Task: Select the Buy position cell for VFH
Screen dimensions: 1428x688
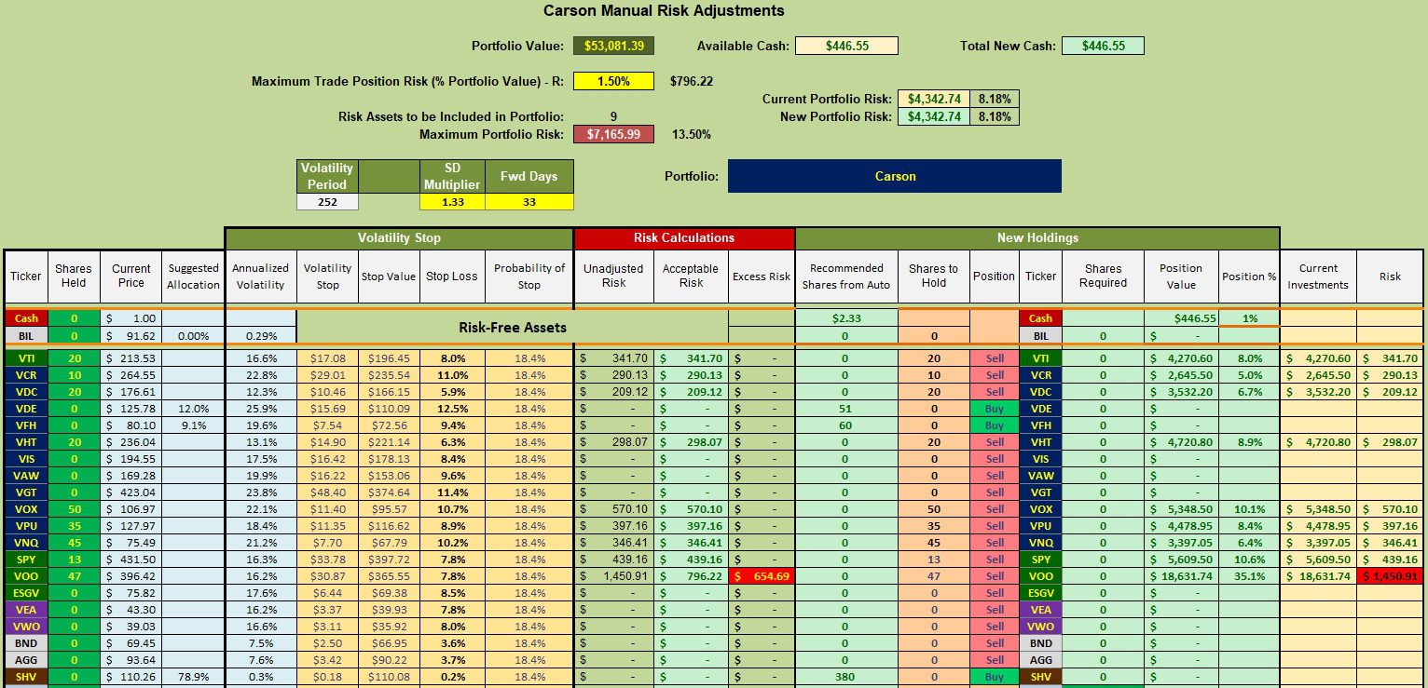Action: tap(995, 425)
